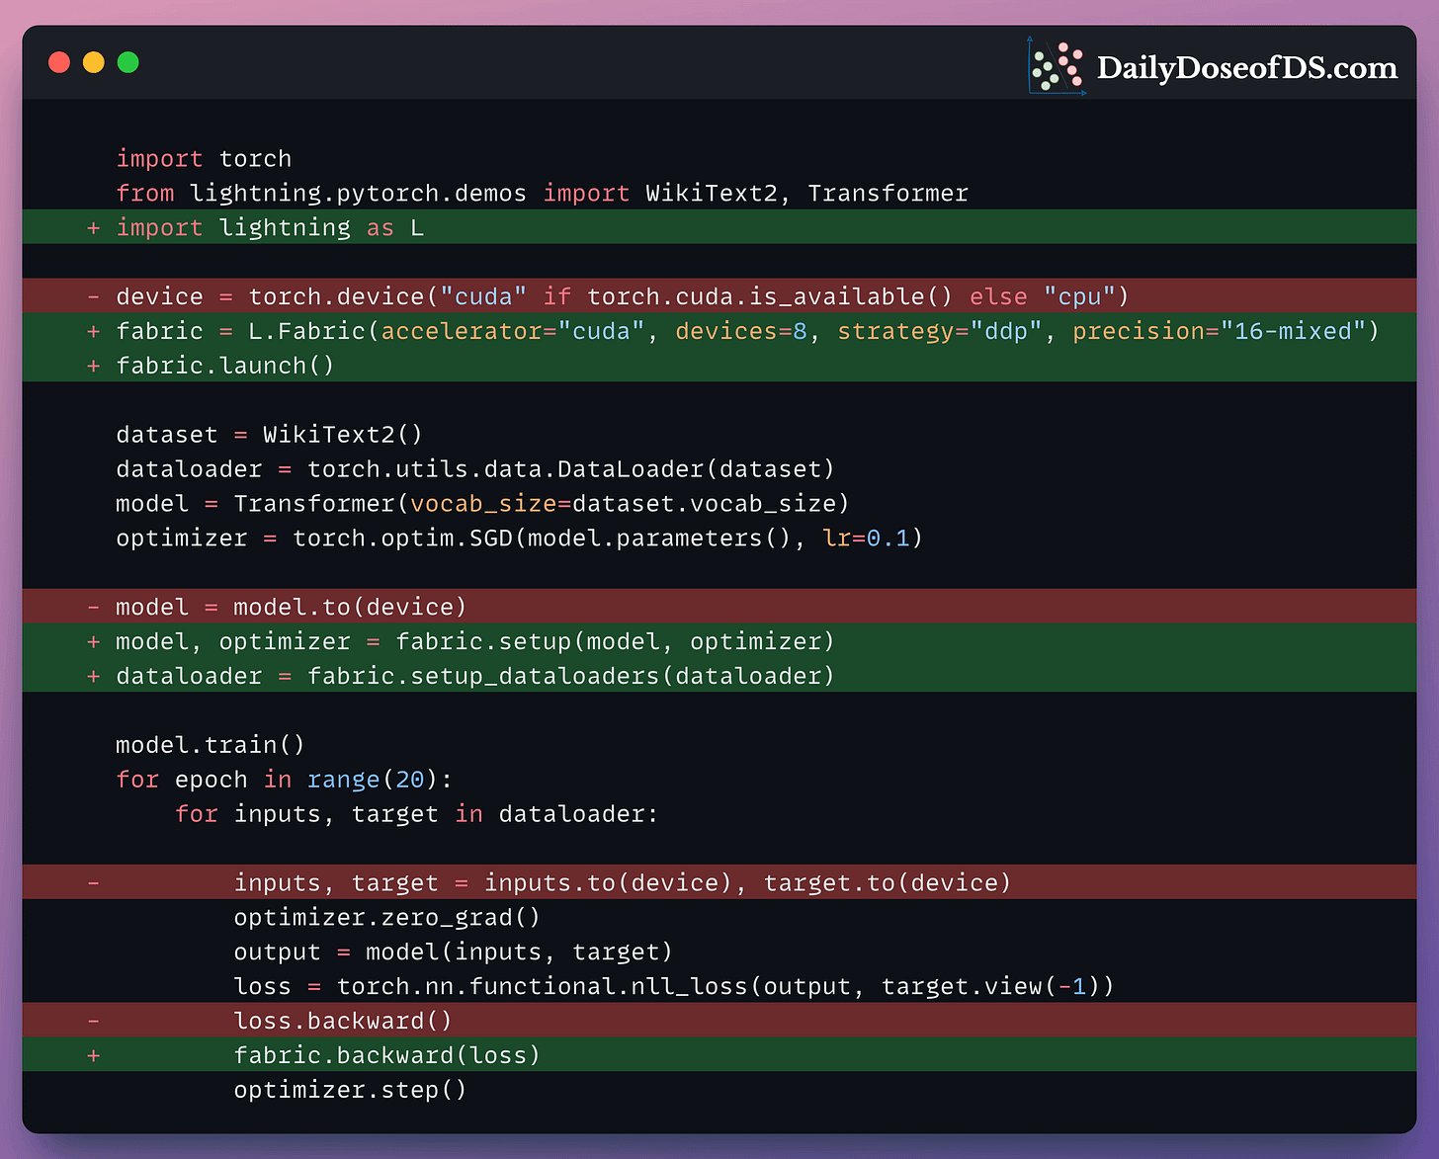The height and width of the screenshot is (1159, 1439).
Task: Click the '-' marker beside 'model = model.to(device)'
Action: [93, 606]
